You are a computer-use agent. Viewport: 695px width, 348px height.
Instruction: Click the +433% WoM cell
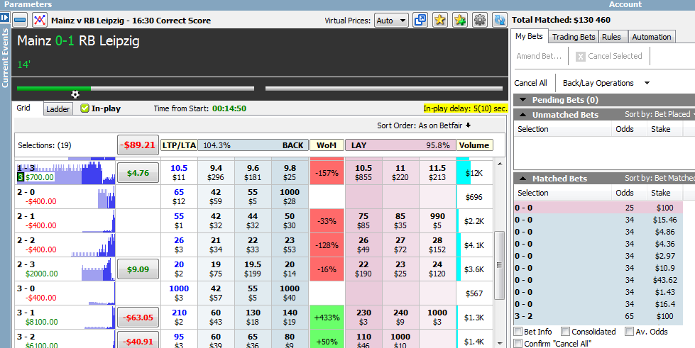click(327, 317)
